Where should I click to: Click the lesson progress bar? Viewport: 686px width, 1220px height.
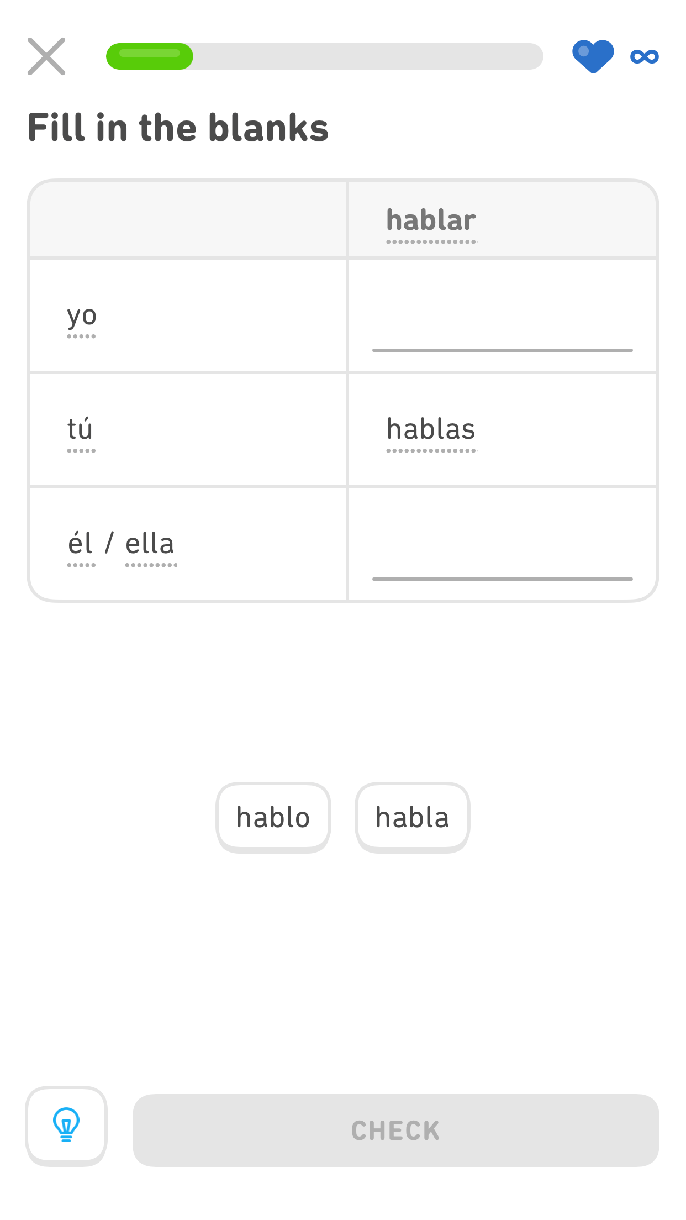click(x=326, y=56)
